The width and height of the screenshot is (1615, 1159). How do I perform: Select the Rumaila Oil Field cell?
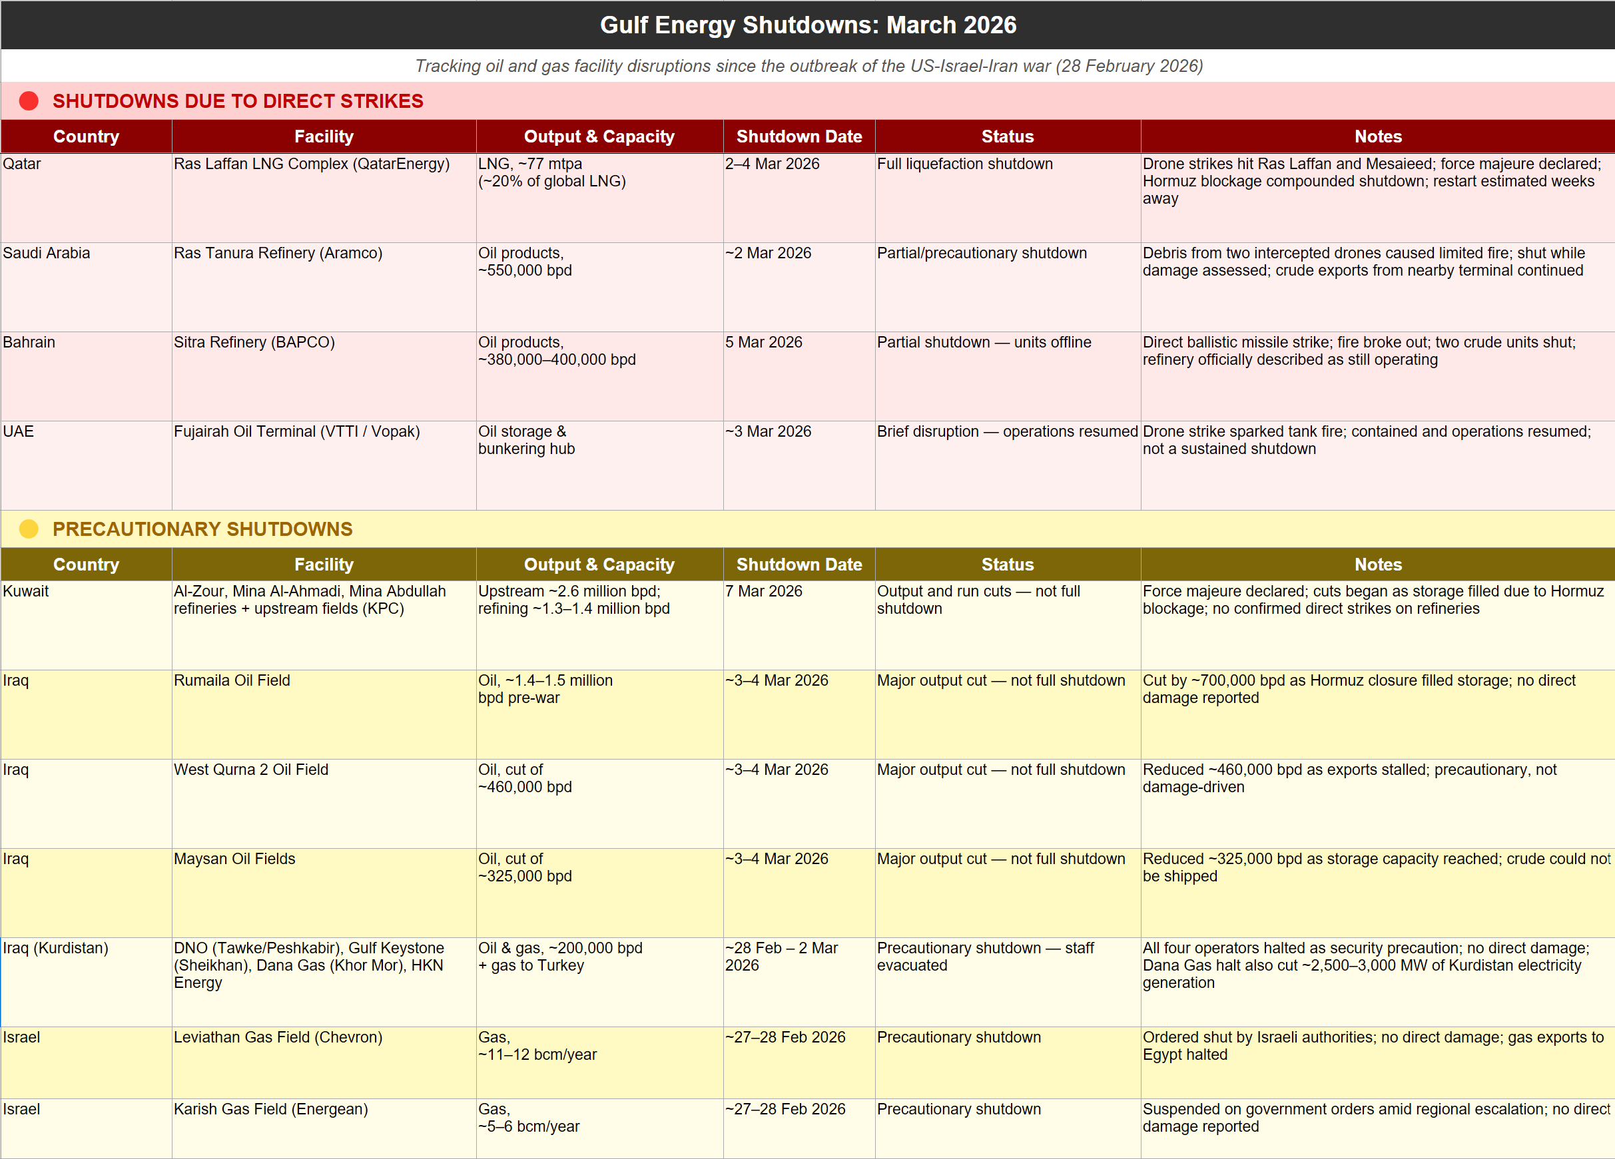click(x=232, y=680)
